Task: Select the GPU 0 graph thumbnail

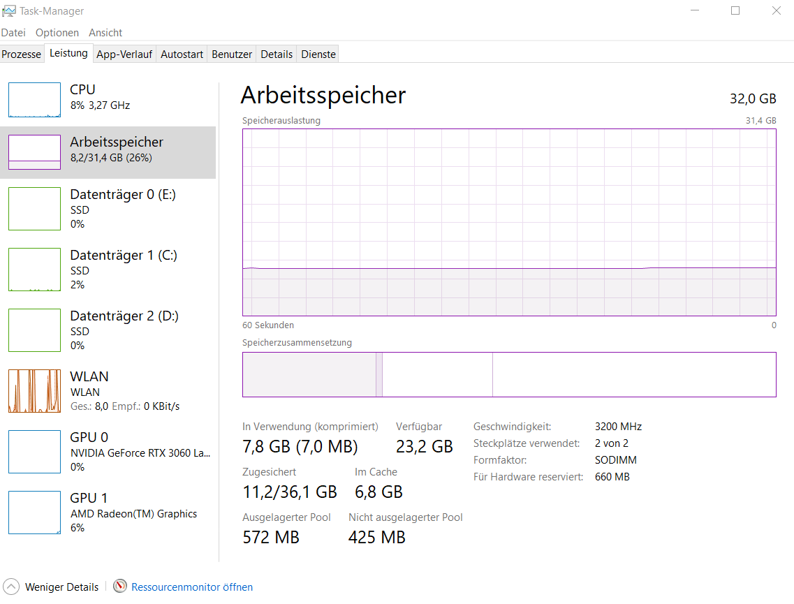Action: 34,452
